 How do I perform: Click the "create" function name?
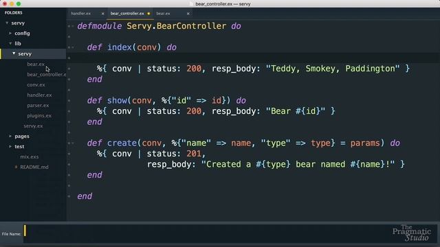point(122,143)
